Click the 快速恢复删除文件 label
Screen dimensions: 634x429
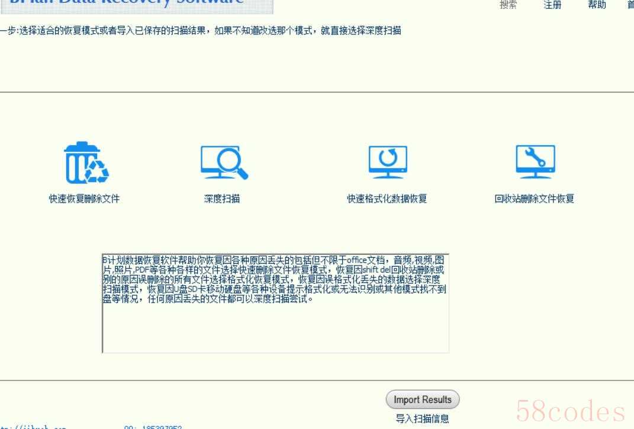click(84, 199)
